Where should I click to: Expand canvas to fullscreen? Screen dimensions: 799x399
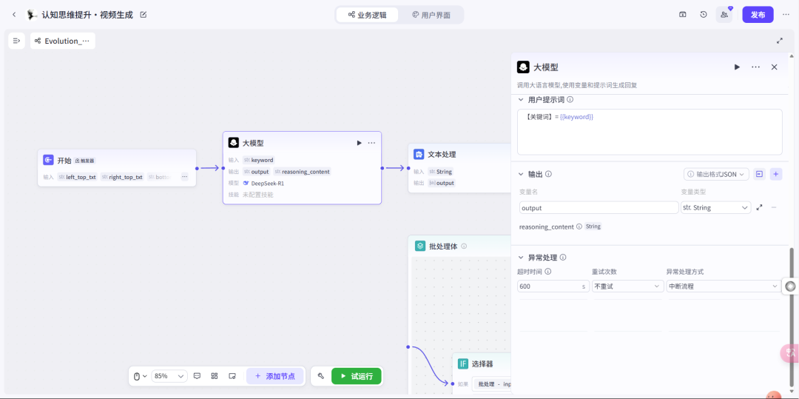coord(779,41)
